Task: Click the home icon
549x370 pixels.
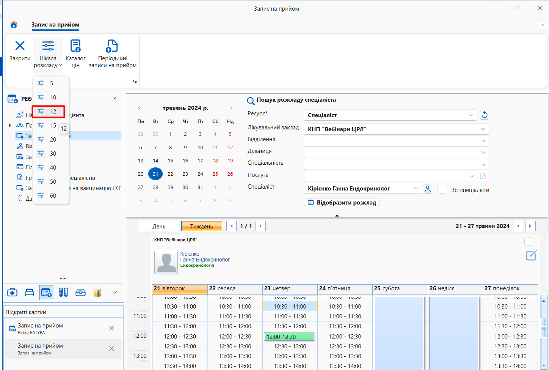Action: pos(14,25)
